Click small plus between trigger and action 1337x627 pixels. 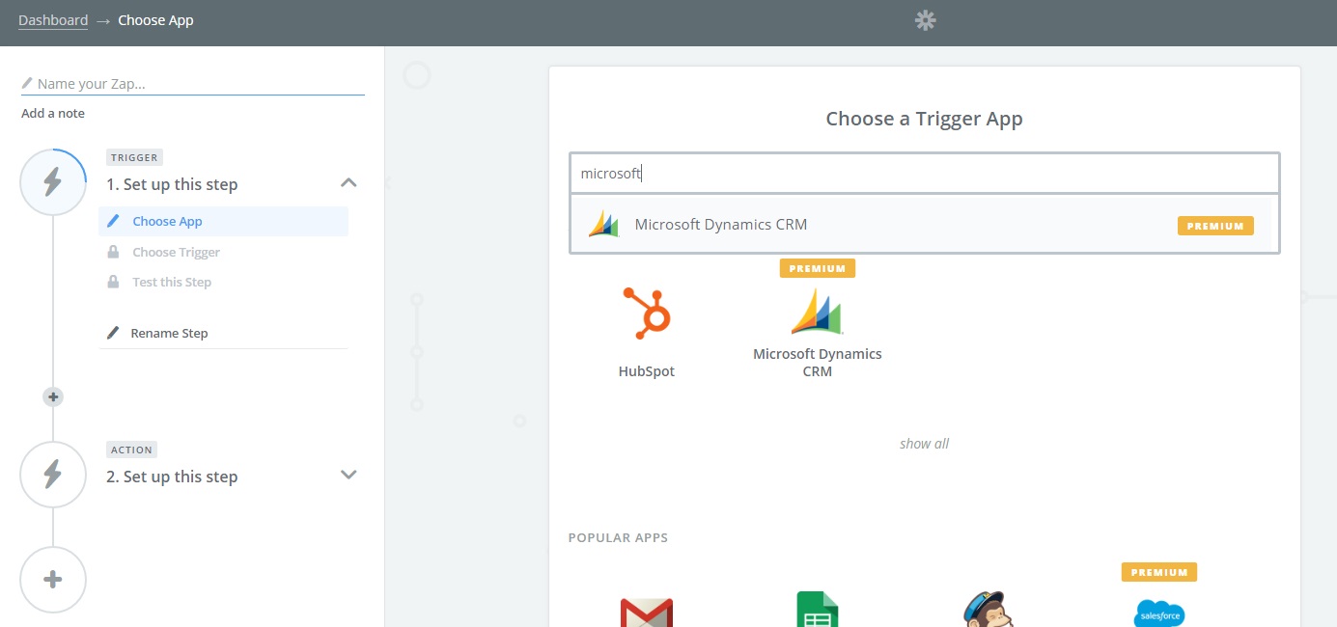(53, 396)
